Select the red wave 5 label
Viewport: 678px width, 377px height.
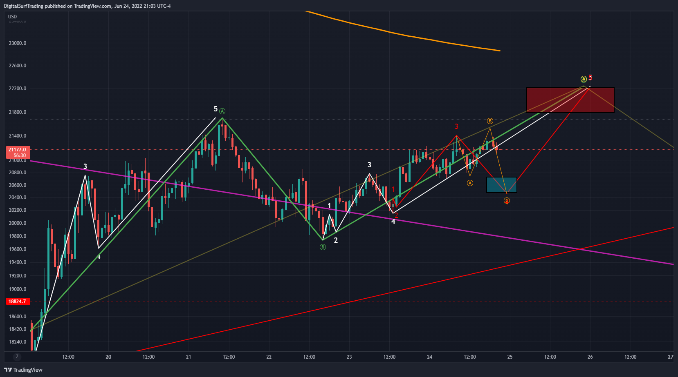[x=590, y=78]
